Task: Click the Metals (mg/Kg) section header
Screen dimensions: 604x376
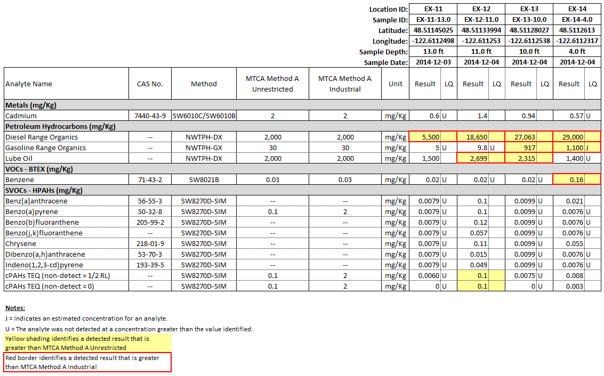Action: click(32, 105)
